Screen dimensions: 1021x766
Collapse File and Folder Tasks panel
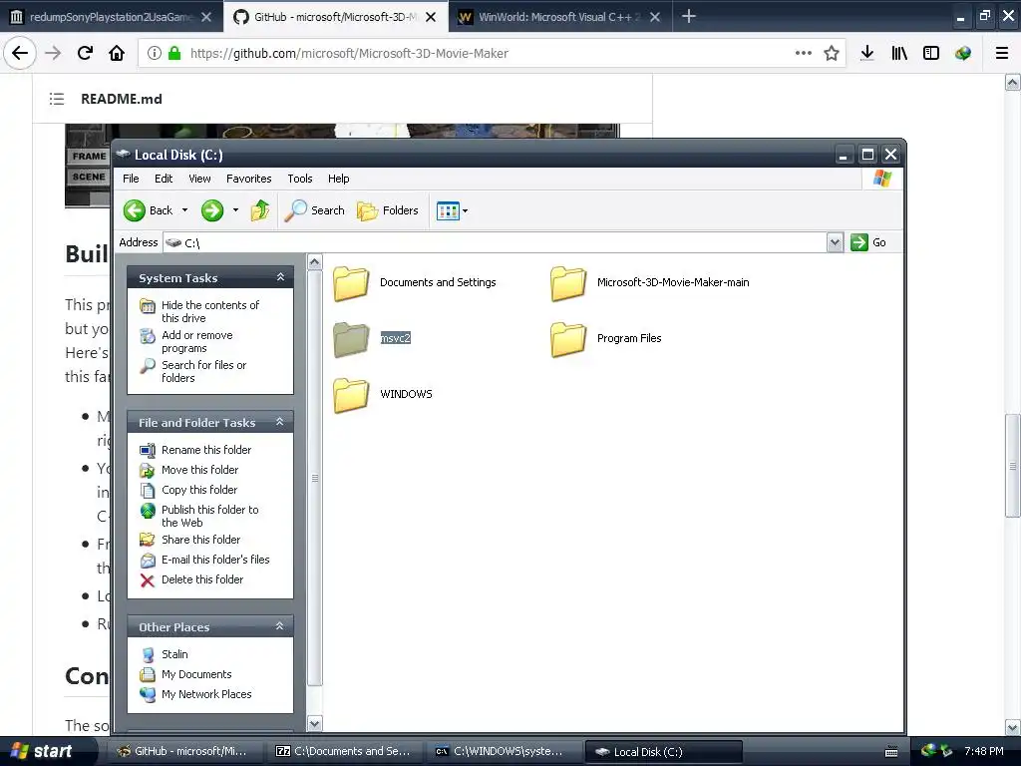[x=280, y=422]
